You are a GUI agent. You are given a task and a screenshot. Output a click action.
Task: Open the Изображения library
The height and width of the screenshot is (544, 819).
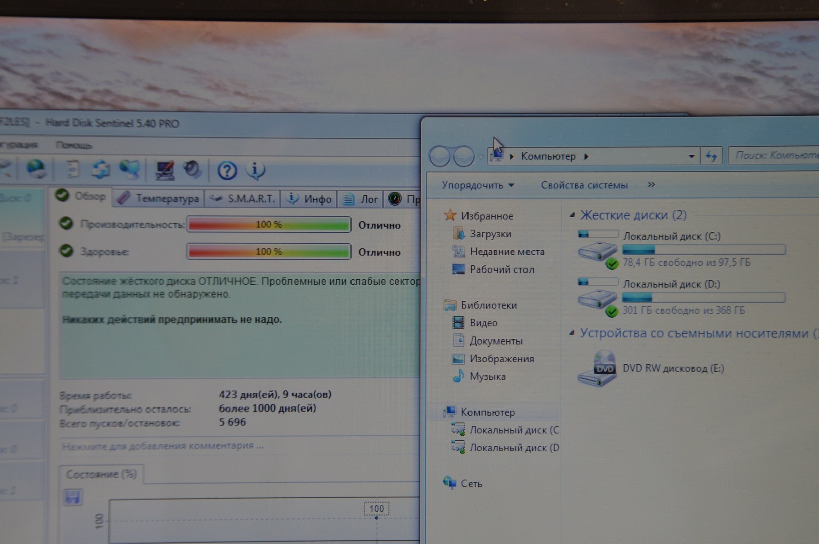[x=501, y=359]
